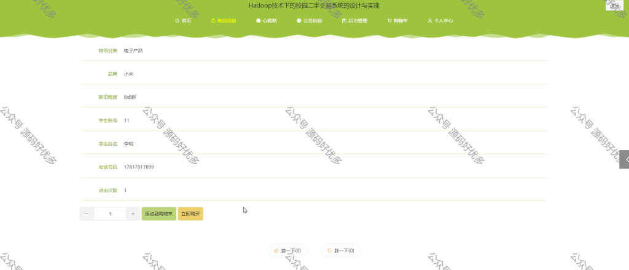The image size is (629, 270).
Task: Click the 学生姓名 label
Action: 108,144
